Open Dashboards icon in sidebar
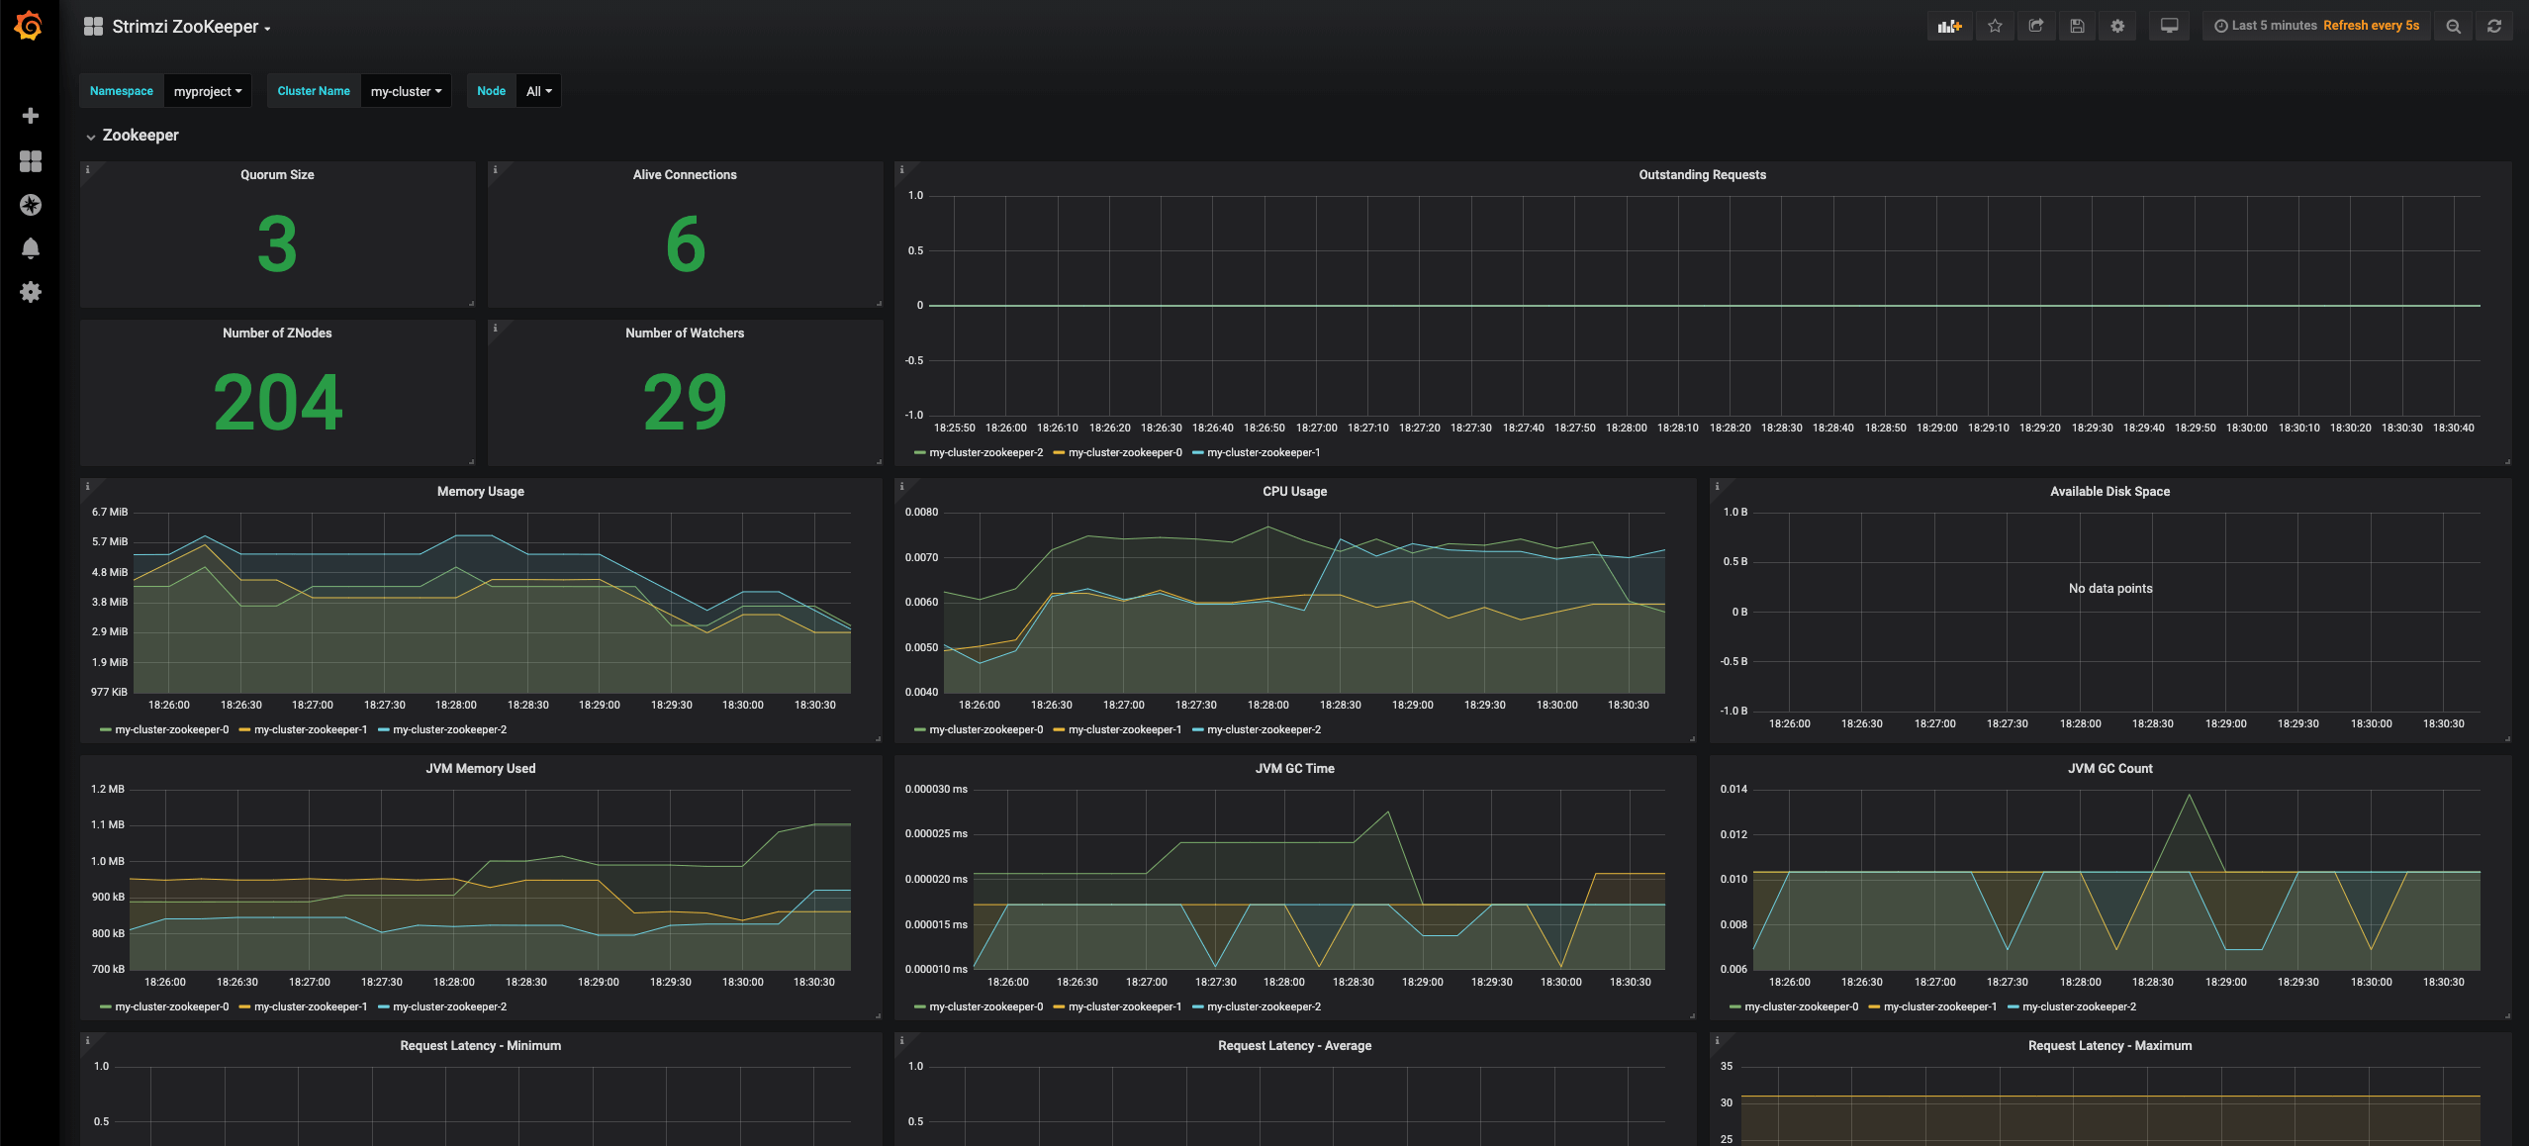 coord(31,161)
